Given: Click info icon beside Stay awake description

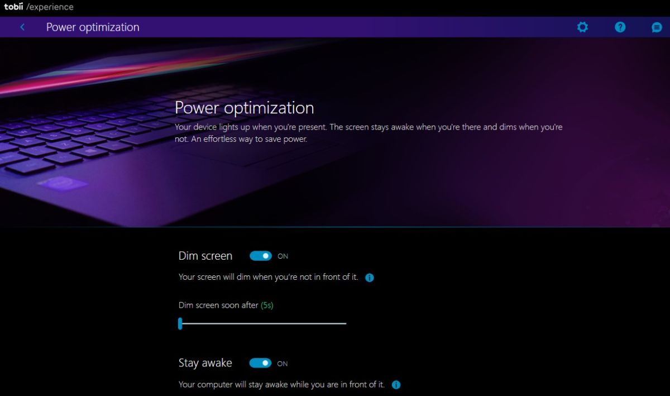Looking at the screenshot, I should click(x=396, y=385).
